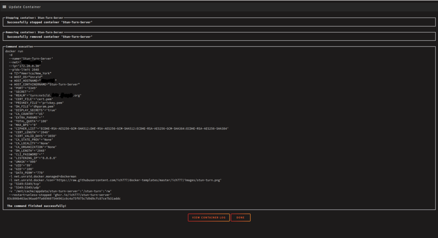Click the 'Stopping container: Stun-Turn-Server' header
The height and width of the screenshot is (238, 438).
pos(34,18)
